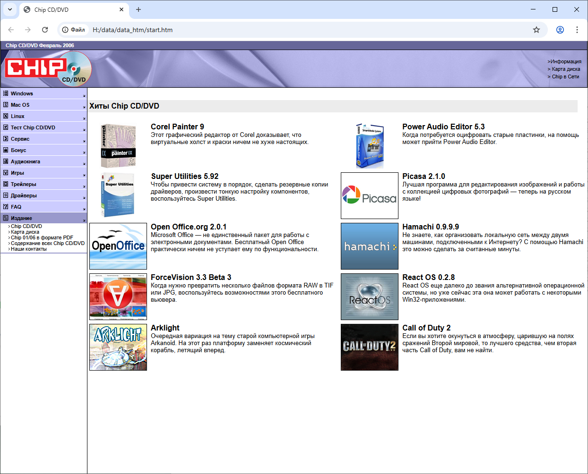588x474 pixels.
Task: Click the icon beside Аудиокнига
Action: point(6,161)
